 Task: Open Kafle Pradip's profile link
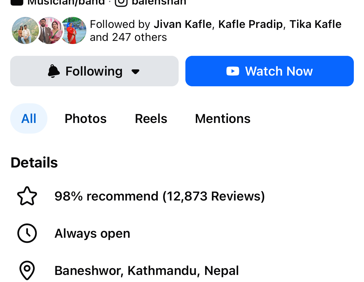pyautogui.click(x=250, y=24)
